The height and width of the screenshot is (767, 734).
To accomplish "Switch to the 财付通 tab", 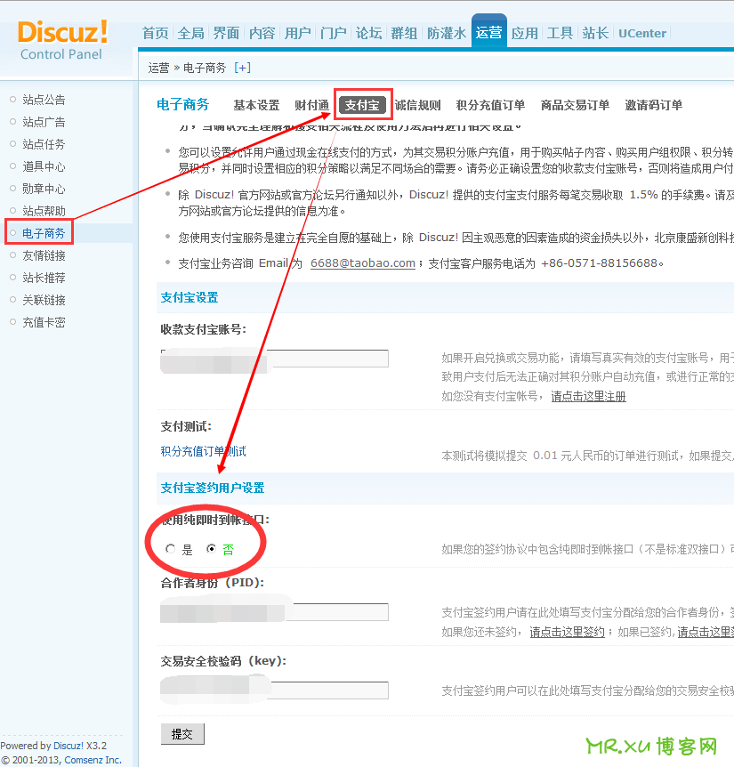I will coord(312,105).
